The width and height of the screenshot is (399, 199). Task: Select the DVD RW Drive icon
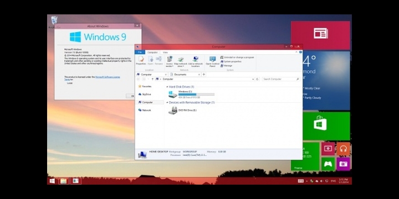coord(173,110)
